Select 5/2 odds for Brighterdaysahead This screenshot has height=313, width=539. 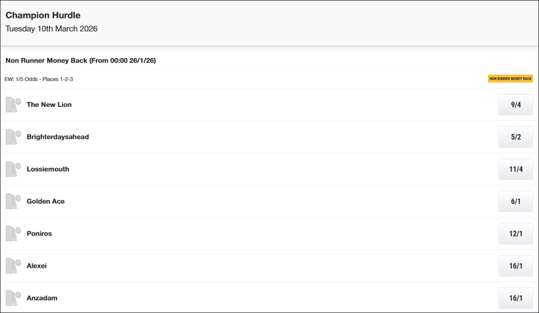516,137
